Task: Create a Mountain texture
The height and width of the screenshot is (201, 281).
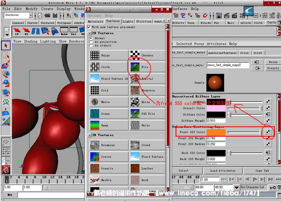Action: point(147,91)
